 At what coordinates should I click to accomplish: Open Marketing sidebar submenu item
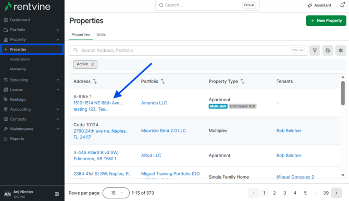click(18, 69)
